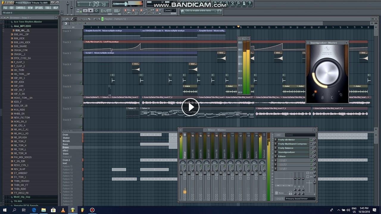
Task: Open the EDIT menu
Action: [x=12, y=8]
